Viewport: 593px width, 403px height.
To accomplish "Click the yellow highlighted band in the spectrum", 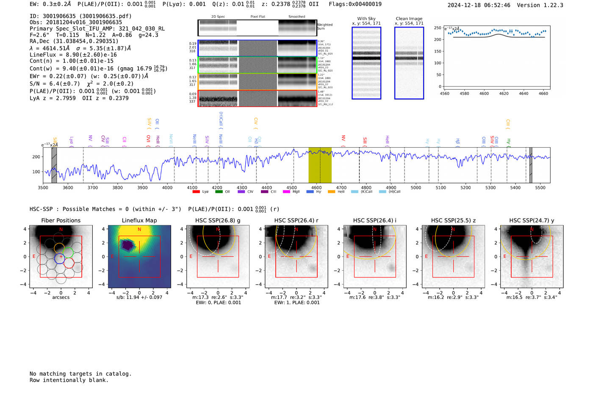I will (x=320, y=165).
